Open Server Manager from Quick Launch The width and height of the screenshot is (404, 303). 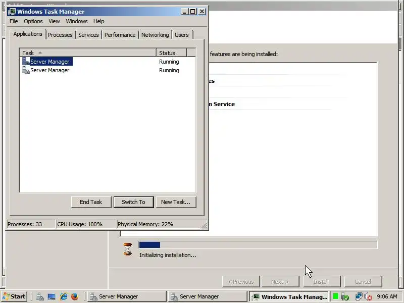pyautogui.click(x=40, y=296)
